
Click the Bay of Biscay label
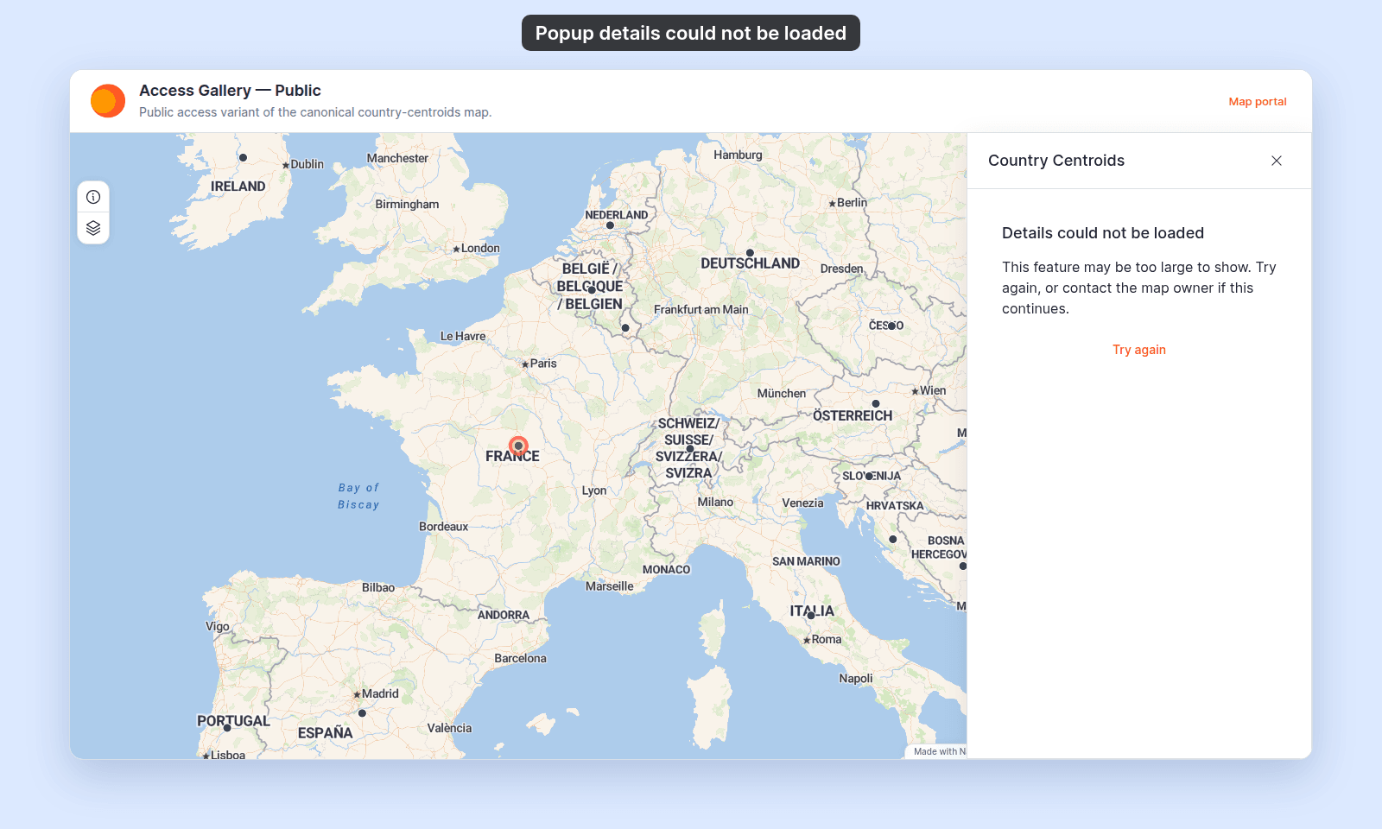point(358,497)
